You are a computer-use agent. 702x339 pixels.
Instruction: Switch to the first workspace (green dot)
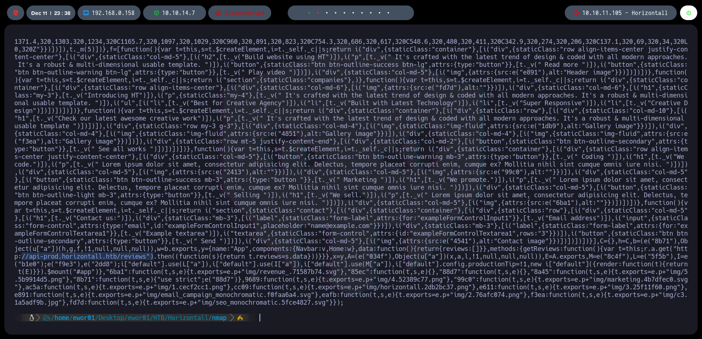(309, 13)
